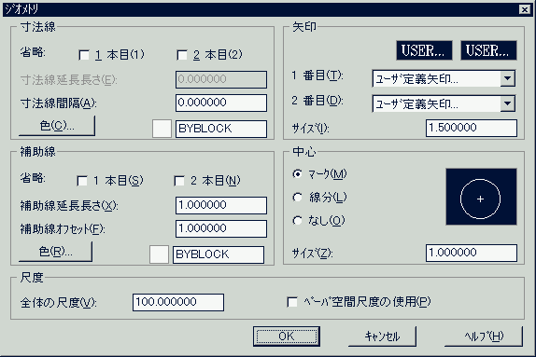Viewport: 536px width, 357px height.
Task: Select the 線分(L) radio button
Action: click(297, 198)
